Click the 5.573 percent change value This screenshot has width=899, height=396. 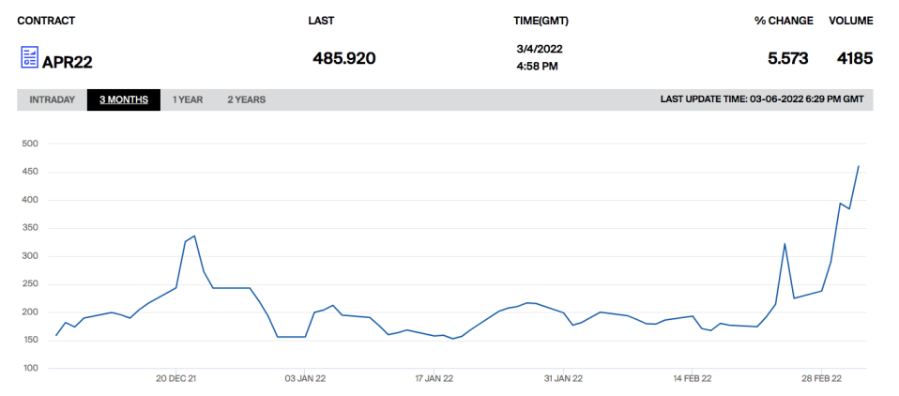[787, 59]
